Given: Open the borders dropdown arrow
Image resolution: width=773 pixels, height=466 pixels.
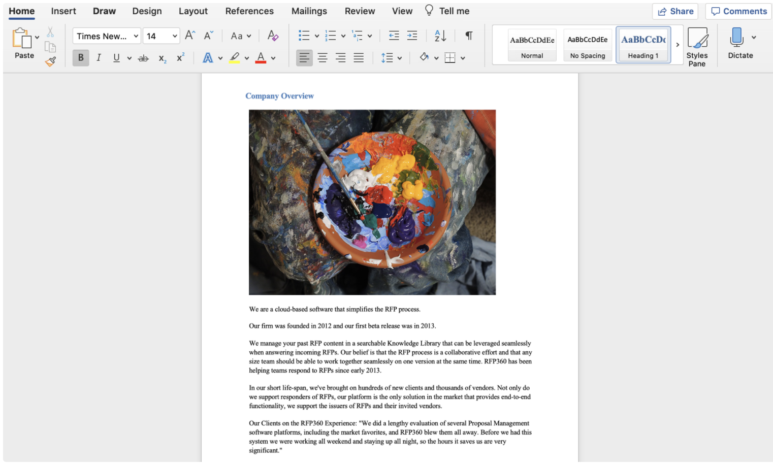Looking at the screenshot, I should 463,58.
